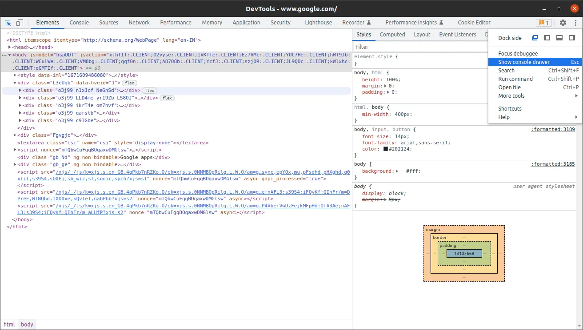Viewport: 583px width, 330px height.
Task: Click the html breadcrumb
Action: click(9, 325)
